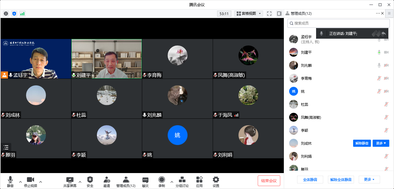This screenshot has width=394, height=189.
Task: Toggle the Mute (静音) microphone button
Action: click(10, 182)
